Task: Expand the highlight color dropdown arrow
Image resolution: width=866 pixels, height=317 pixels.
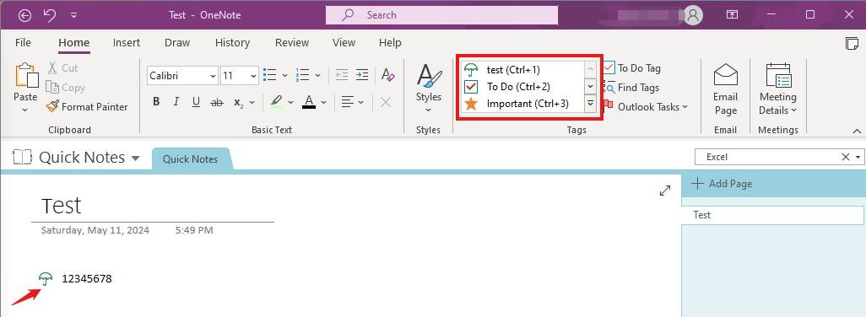Action: (290, 103)
